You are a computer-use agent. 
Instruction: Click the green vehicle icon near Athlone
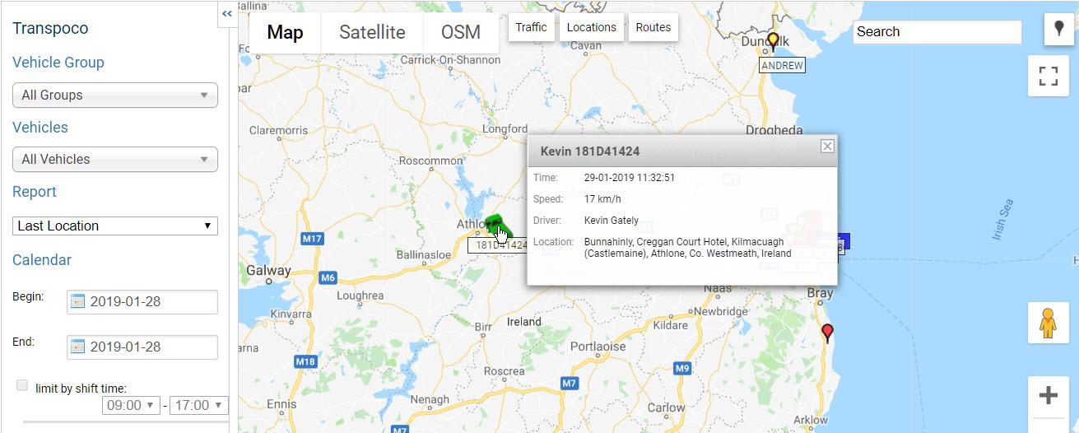[495, 225]
